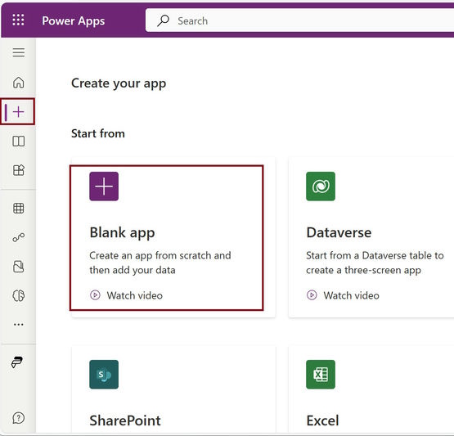Click the green Dataverse icon
This screenshot has width=454, height=436.
pos(321,187)
